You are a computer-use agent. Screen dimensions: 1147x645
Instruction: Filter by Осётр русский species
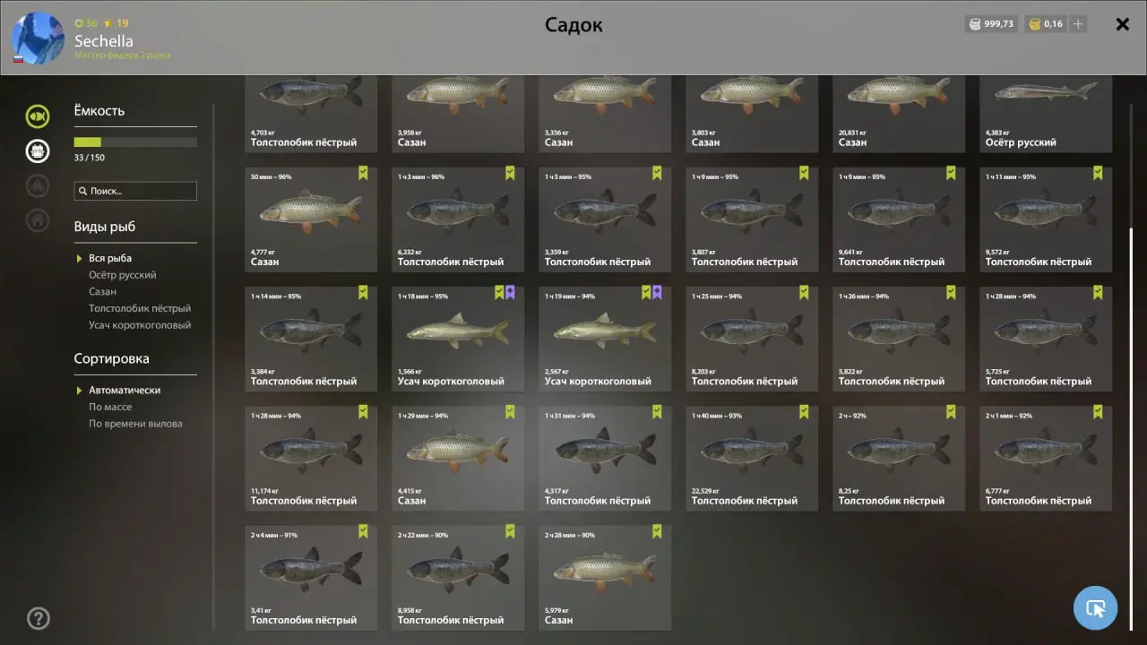tap(123, 275)
